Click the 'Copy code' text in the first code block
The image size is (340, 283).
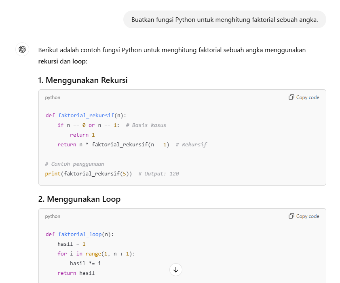308,97
